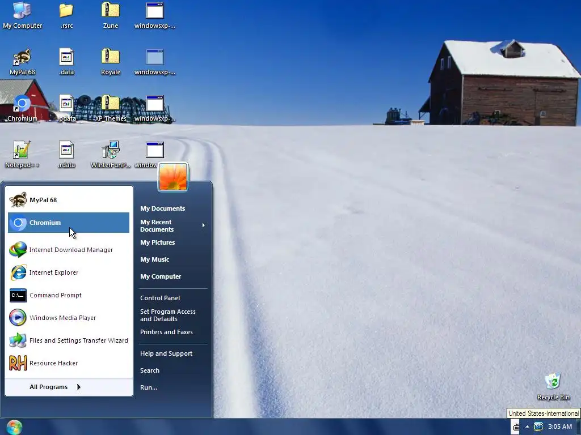Select first windowsxp-... file in top row
Screen dimensions: 581x435
(154, 15)
